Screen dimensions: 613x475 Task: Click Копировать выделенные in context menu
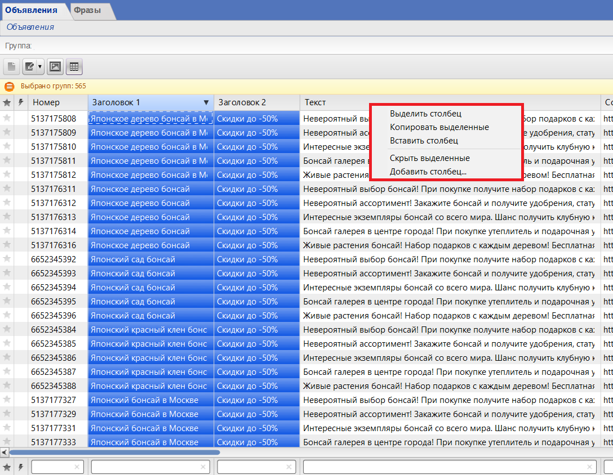point(439,127)
